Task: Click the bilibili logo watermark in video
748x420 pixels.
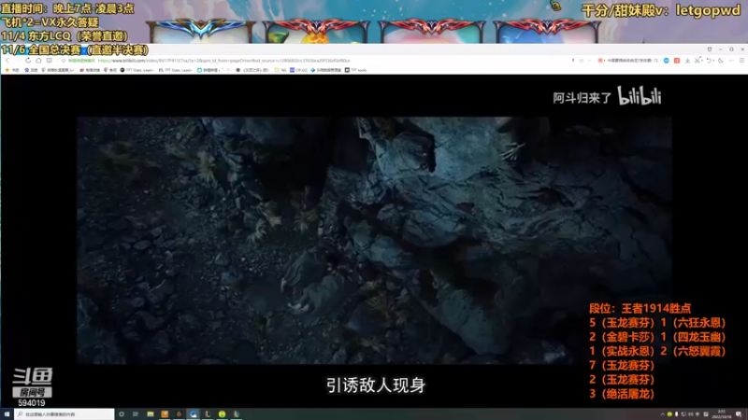Action: [x=640, y=96]
